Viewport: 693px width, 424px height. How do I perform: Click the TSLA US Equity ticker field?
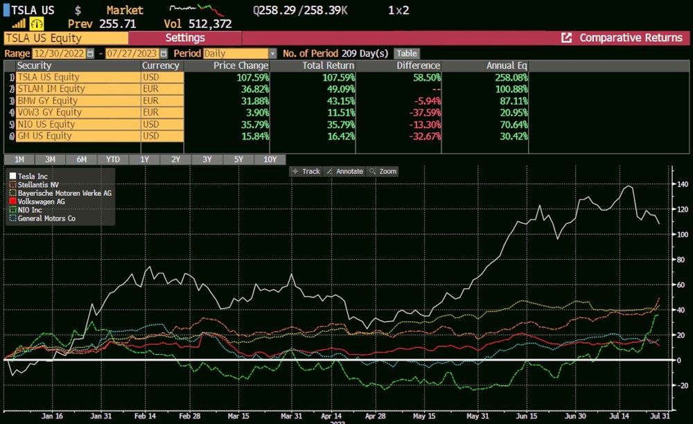(x=66, y=38)
